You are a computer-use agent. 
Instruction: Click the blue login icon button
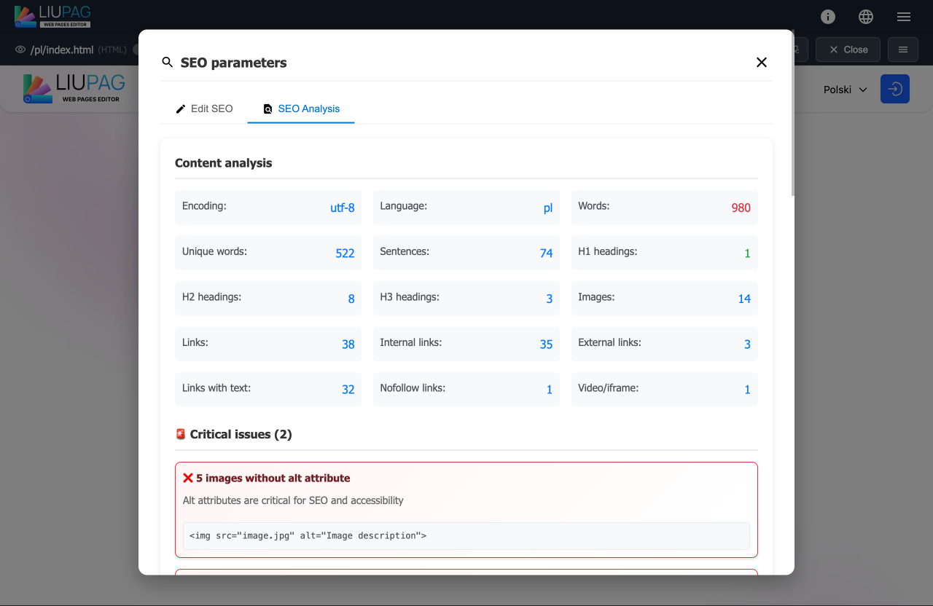[895, 89]
